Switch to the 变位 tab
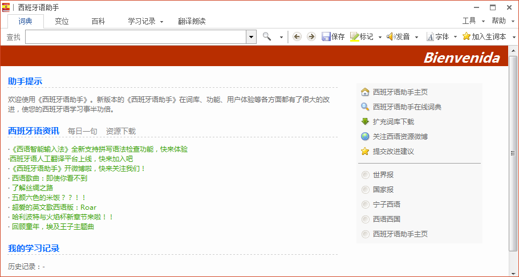Image resolution: width=519 pixels, height=277 pixels. 62,21
